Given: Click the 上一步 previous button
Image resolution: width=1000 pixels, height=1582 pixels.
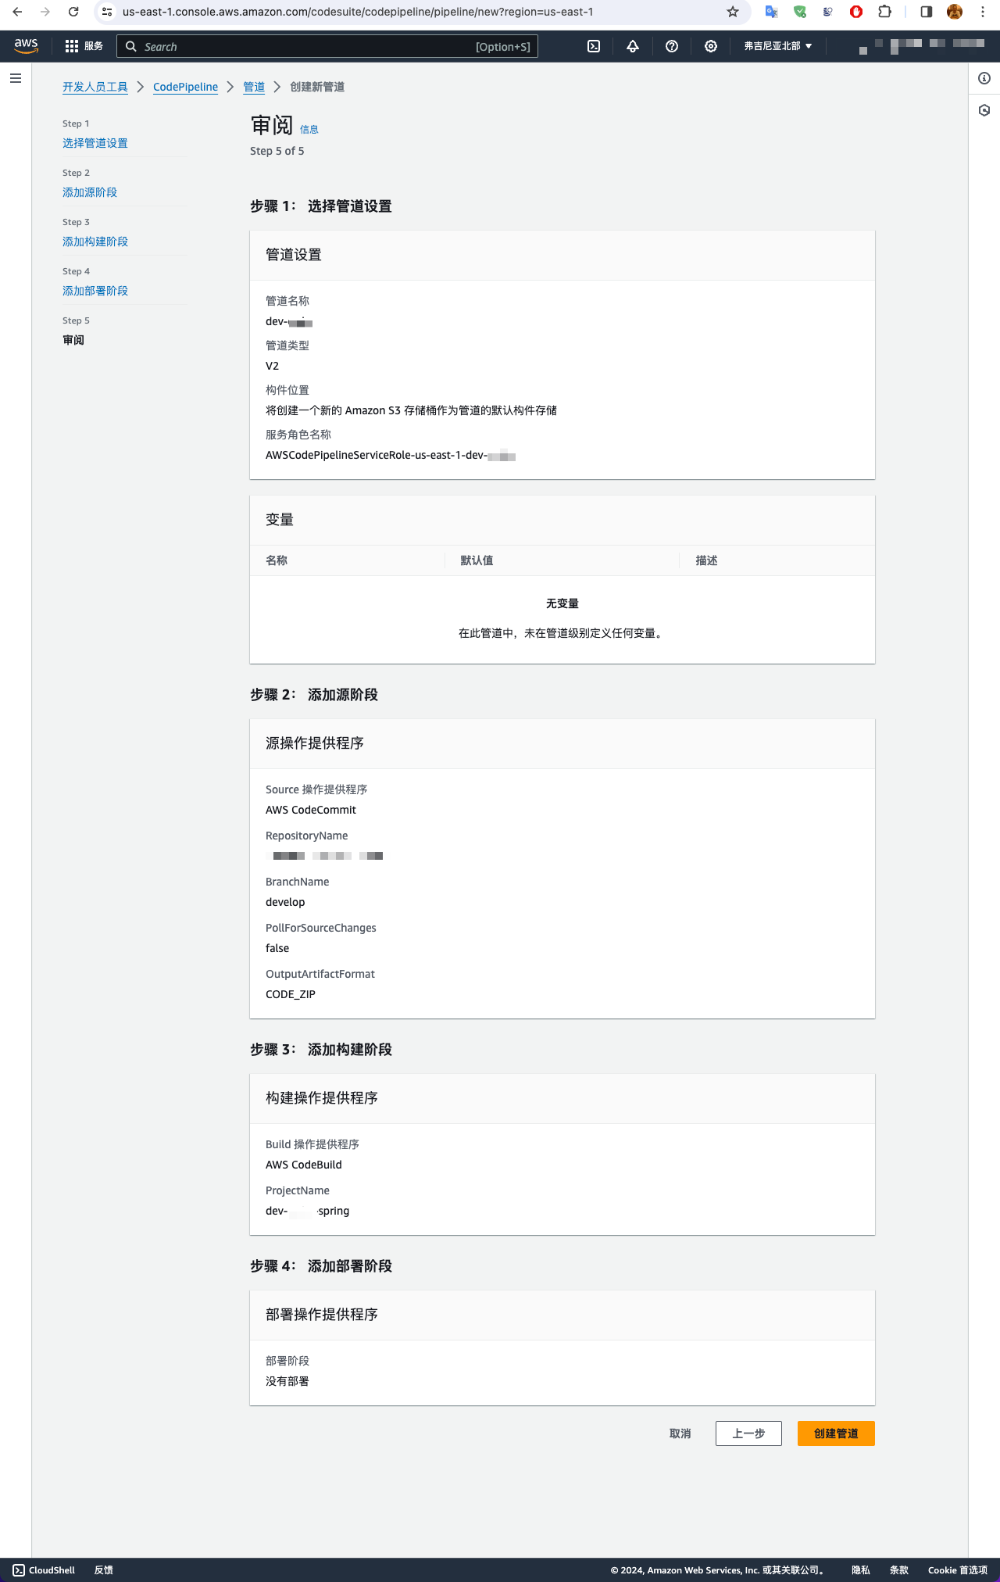Looking at the screenshot, I should tap(748, 1433).
